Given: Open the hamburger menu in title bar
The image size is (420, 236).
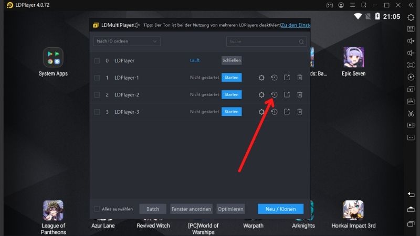Looking at the screenshot, I should pos(352,5).
